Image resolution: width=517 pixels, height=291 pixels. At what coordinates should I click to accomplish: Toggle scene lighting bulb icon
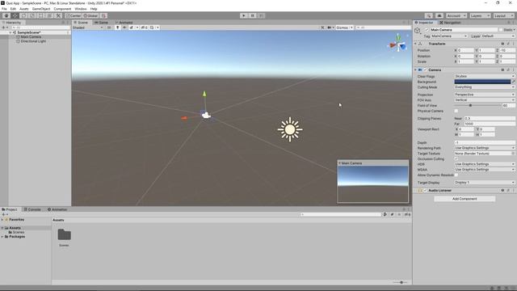(x=117, y=27)
